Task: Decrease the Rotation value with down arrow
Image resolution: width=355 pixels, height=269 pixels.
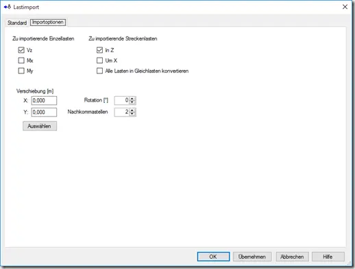Action: coord(132,102)
